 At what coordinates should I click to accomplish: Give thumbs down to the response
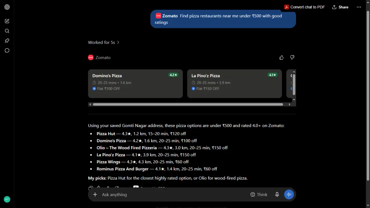click(x=292, y=58)
